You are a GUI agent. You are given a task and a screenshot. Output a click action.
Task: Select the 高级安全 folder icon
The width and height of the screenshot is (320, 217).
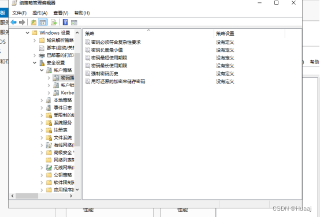49,152
